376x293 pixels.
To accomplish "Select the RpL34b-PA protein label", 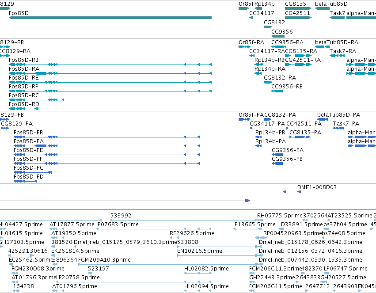I will click(x=270, y=141).
